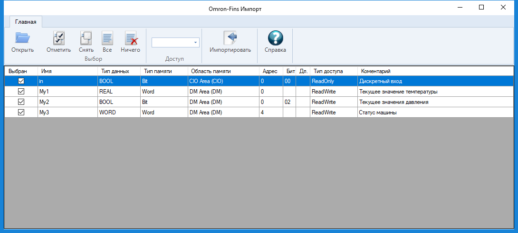Screen dimensions: 518x233
Task: Toggle the checkbox for row My2
Action: click(21, 102)
